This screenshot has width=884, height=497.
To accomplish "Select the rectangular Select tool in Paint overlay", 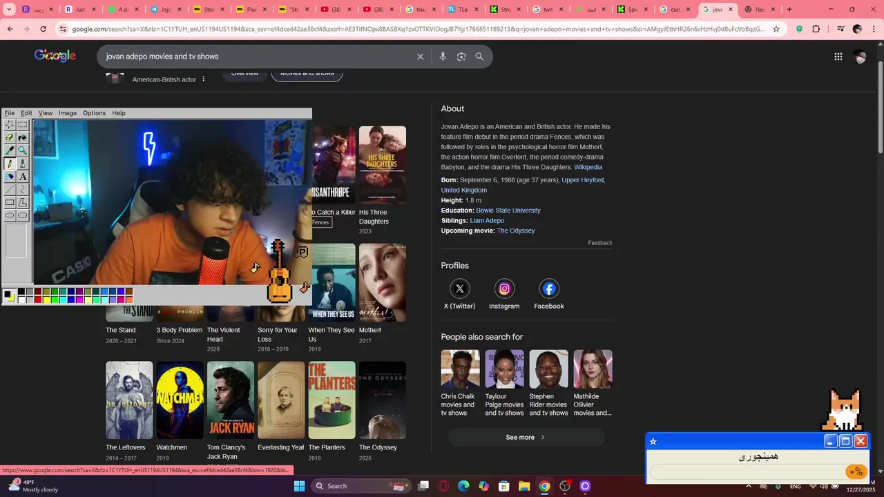I will tap(23, 125).
